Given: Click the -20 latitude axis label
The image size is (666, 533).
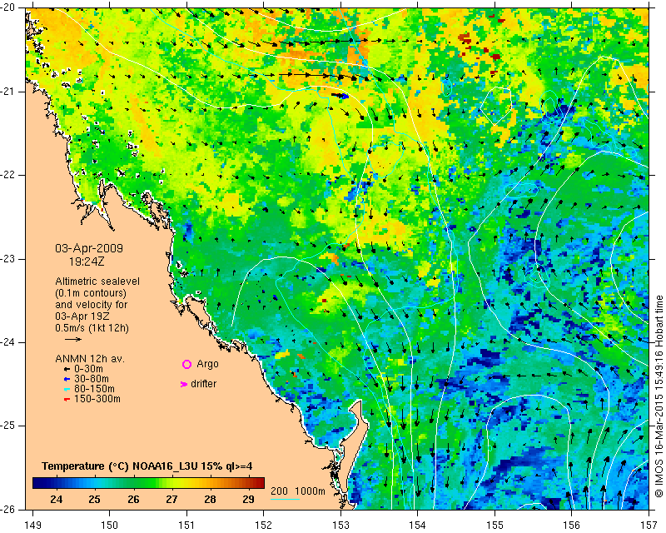Looking at the screenshot, I should 9,7.
